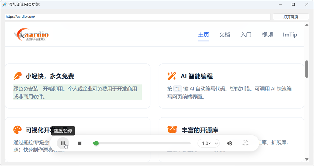314x166 pixels.
Task: Pause the webpage reading playback
Action: (x=63, y=143)
